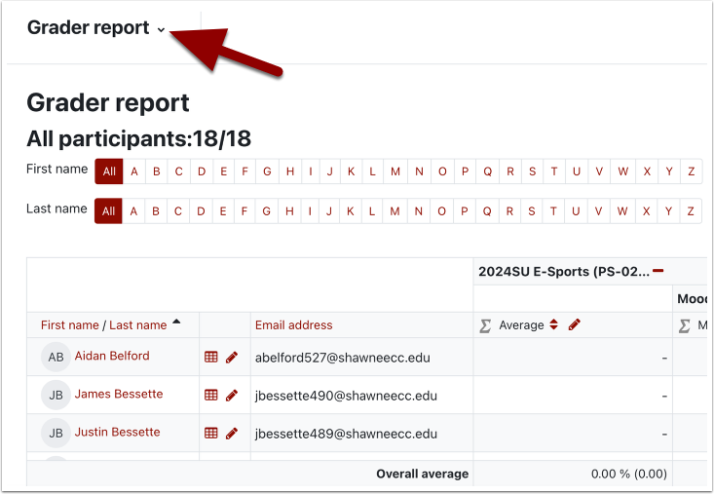The height and width of the screenshot is (494, 714).
Task: Filter Last name by letter B
Action: pos(156,210)
